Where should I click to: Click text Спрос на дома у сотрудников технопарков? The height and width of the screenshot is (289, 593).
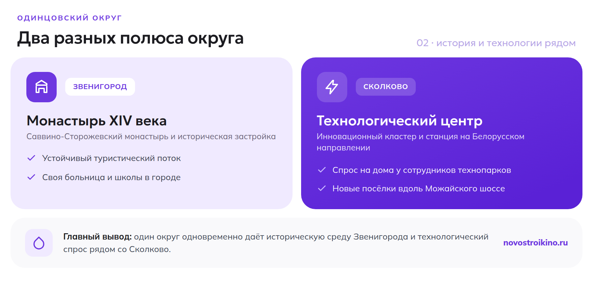(422, 170)
